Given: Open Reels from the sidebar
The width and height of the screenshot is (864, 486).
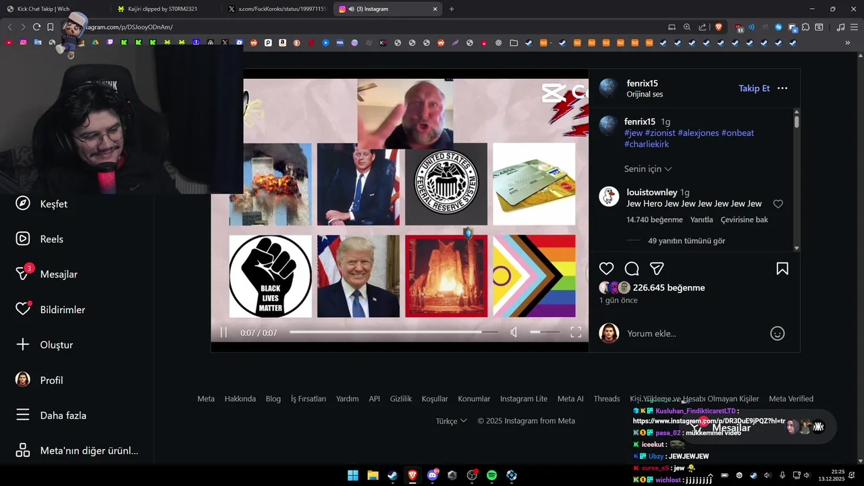Looking at the screenshot, I should point(40,239).
